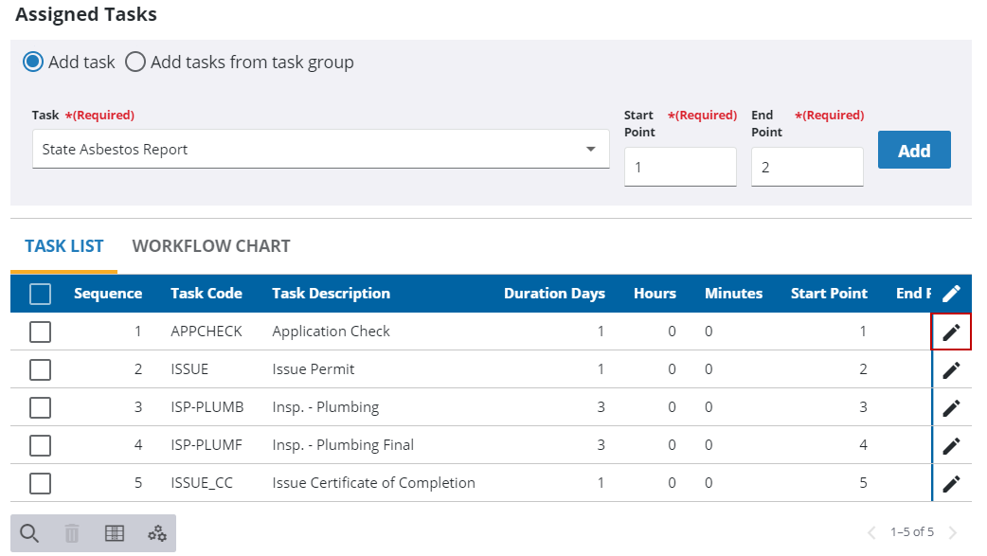The width and height of the screenshot is (987, 556).
Task: Click the Insp. - Plumbing Final description
Action: (x=343, y=444)
